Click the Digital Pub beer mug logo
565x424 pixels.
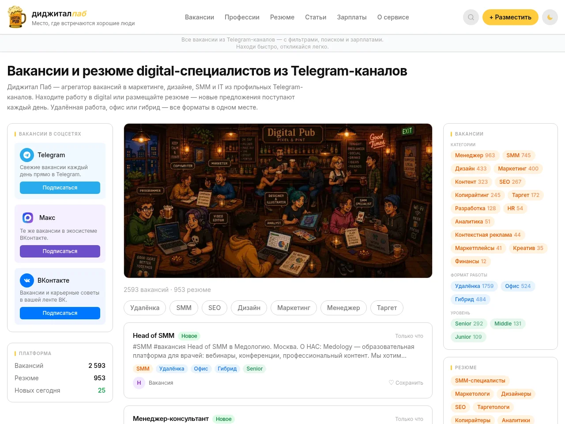(x=17, y=17)
